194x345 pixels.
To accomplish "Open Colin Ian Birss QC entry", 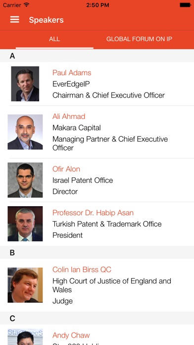I will (97, 285).
